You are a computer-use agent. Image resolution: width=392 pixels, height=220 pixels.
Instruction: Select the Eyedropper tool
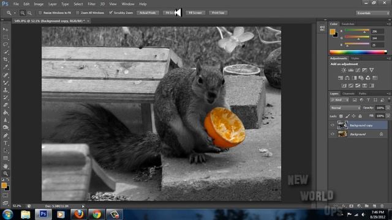[6, 67]
